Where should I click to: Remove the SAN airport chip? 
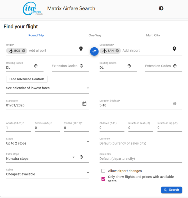[x=117, y=51]
